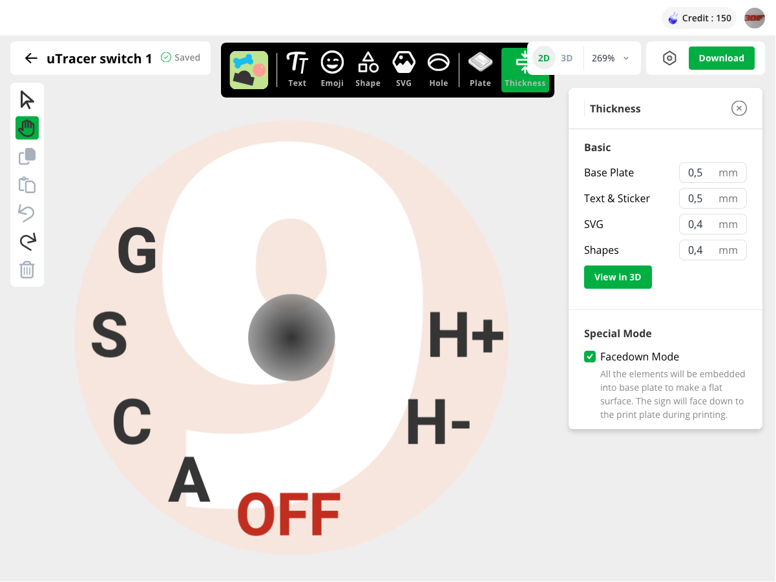This screenshot has width=776, height=582.
Task: Activate the hand pan tool
Action: (x=27, y=128)
